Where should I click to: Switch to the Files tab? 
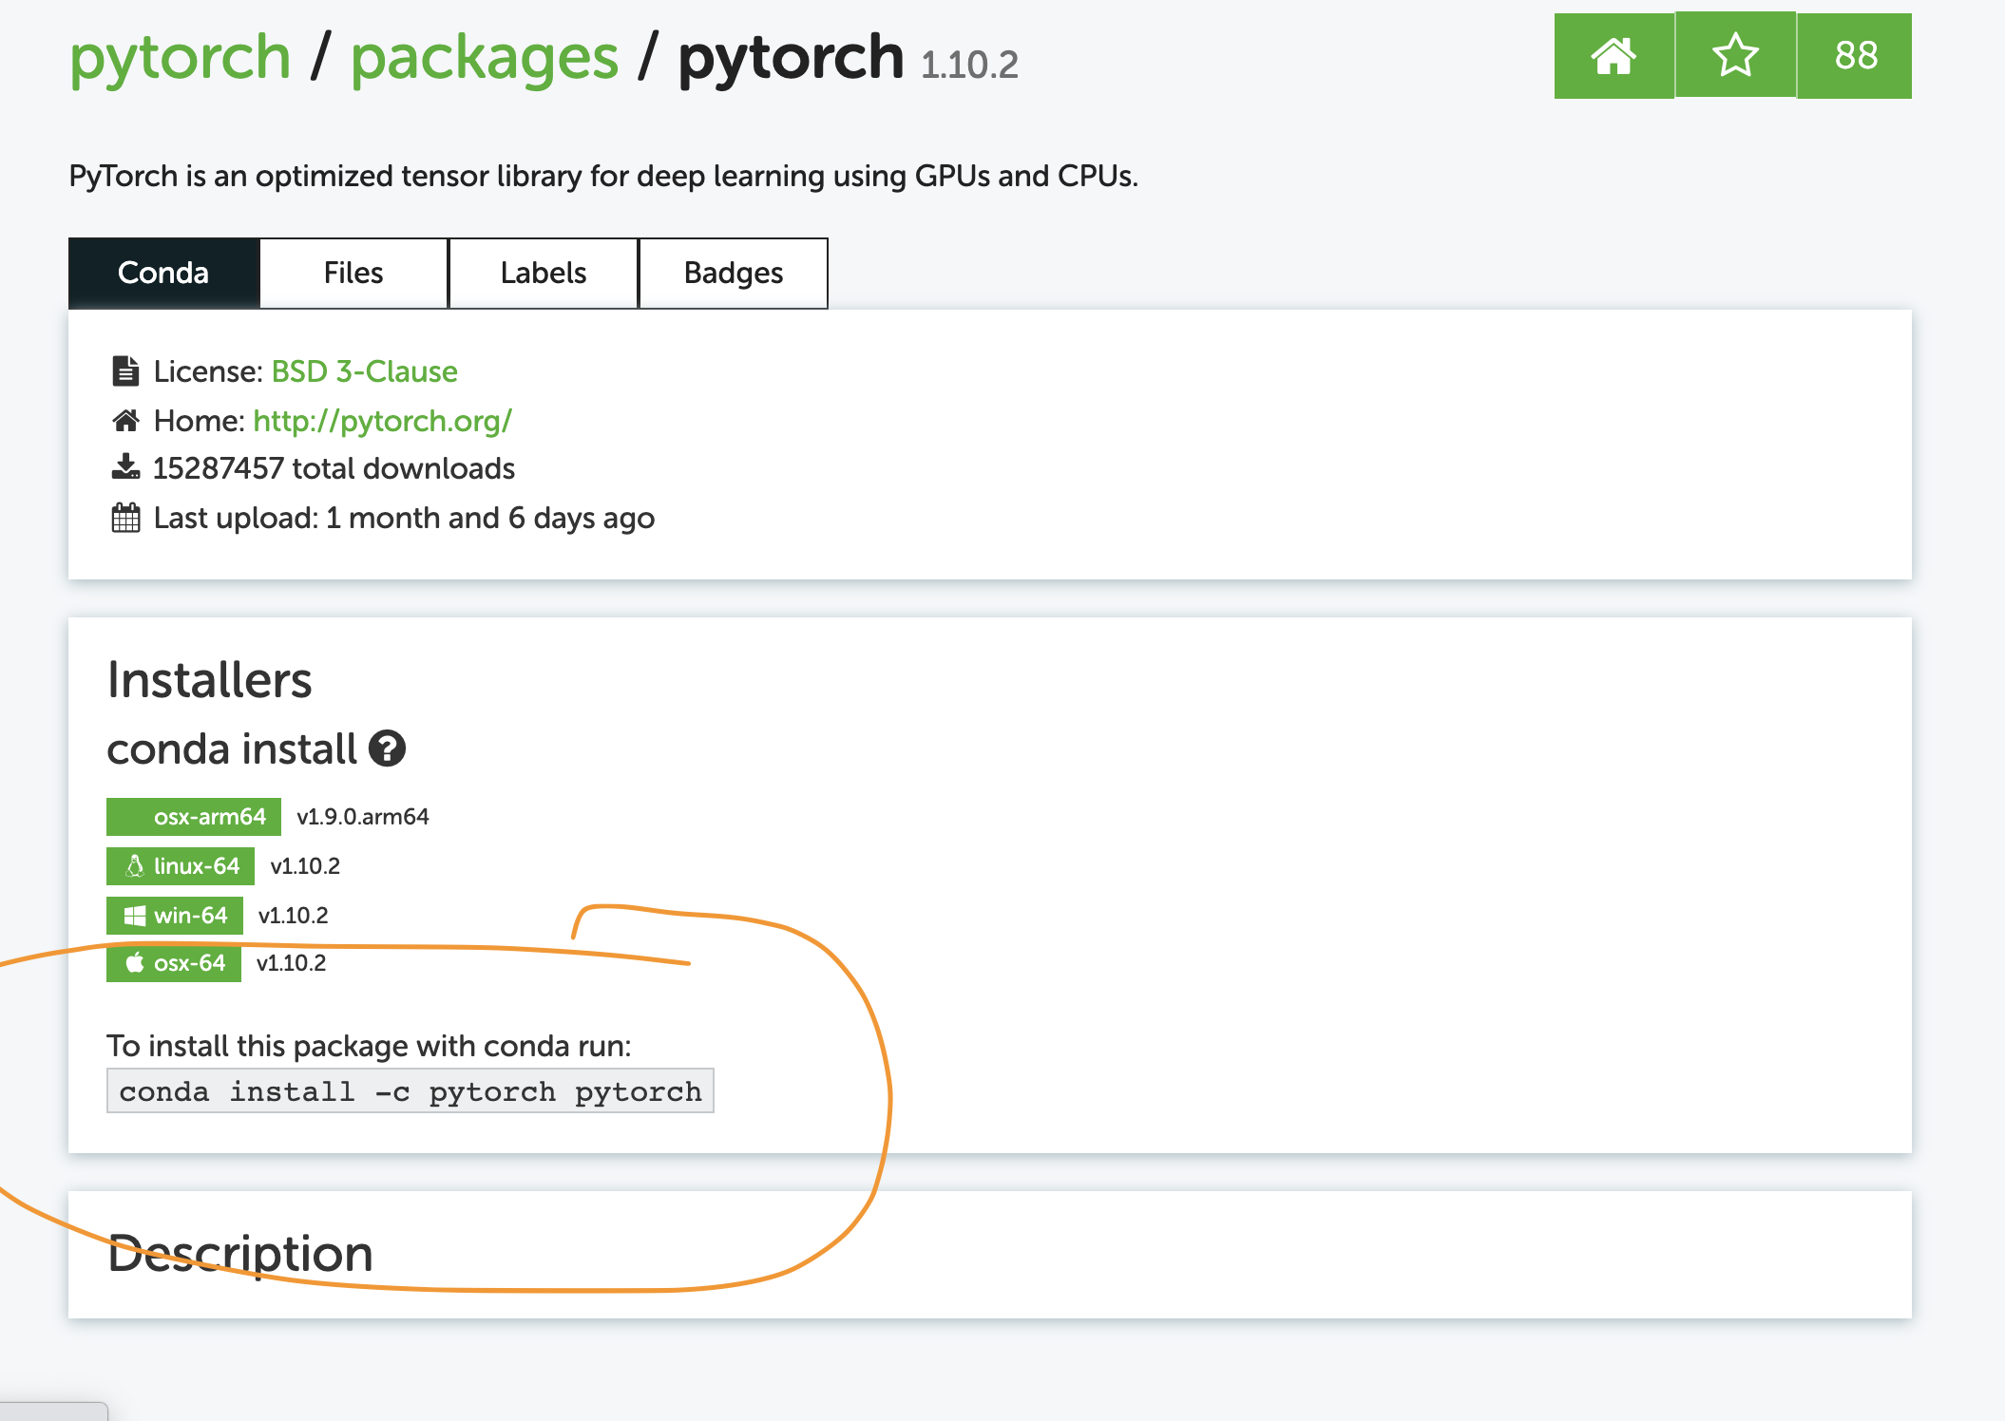[x=353, y=273]
